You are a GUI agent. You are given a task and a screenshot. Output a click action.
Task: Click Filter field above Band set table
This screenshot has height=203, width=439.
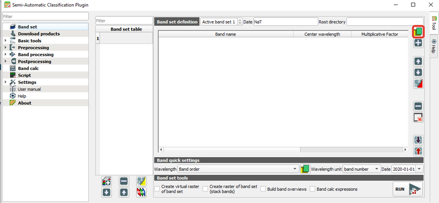point(124,21)
